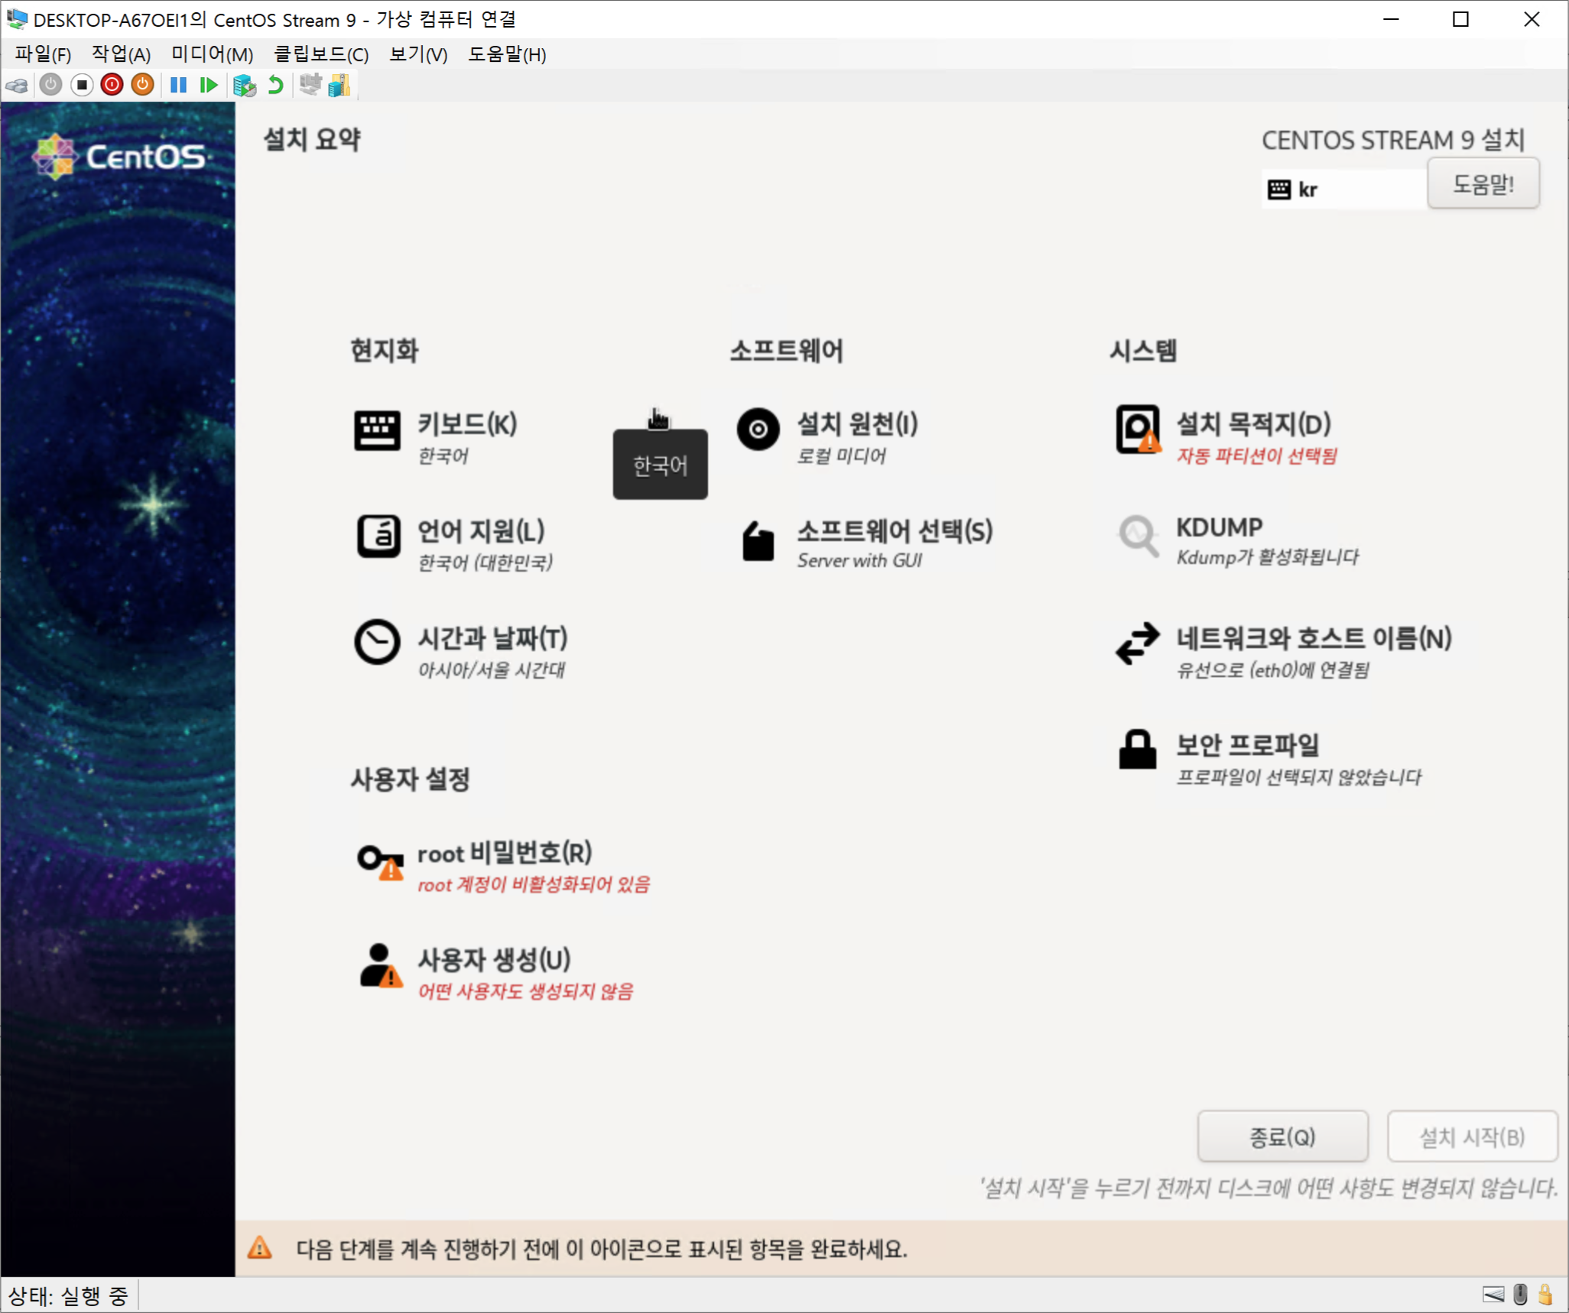
Task: Turn off the VM with the black stop icon
Action: click(x=82, y=85)
